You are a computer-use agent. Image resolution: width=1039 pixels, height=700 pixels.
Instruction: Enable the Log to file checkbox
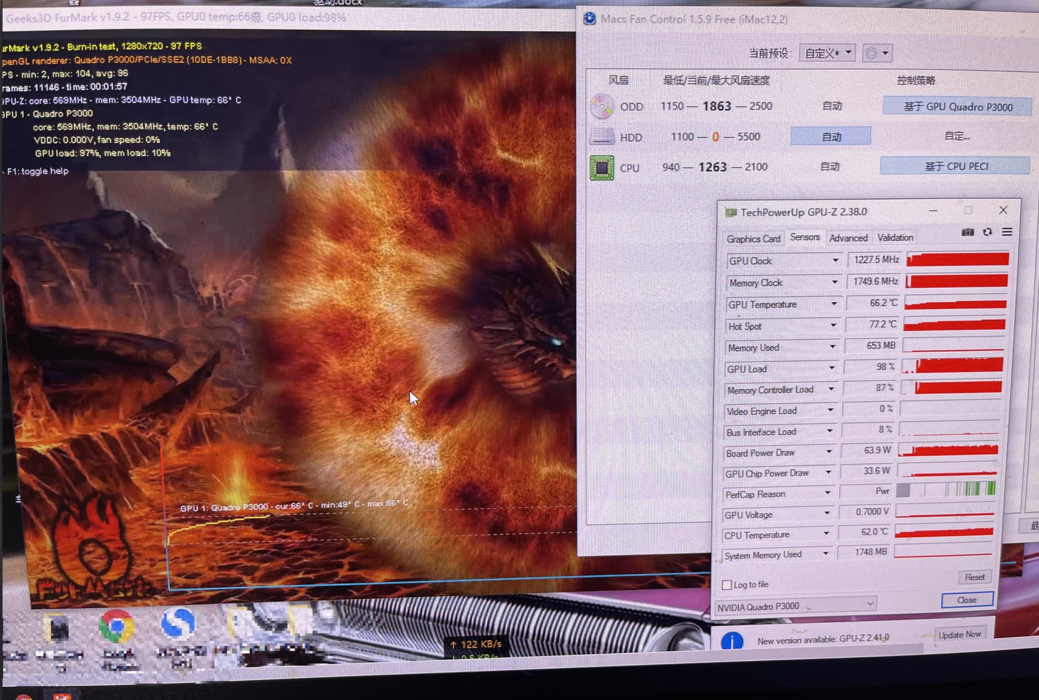727,585
